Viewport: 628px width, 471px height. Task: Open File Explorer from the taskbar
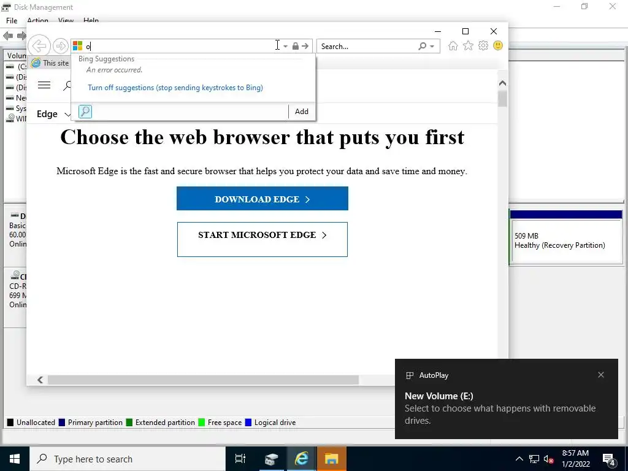332,459
